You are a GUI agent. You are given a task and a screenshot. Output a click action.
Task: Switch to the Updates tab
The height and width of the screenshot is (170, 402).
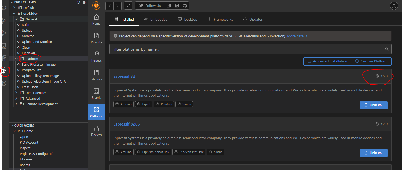pyautogui.click(x=253, y=19)
